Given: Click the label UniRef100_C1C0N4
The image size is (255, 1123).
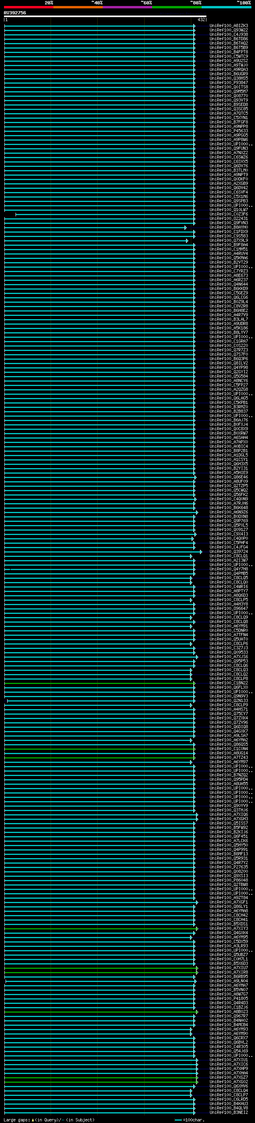Looking at the screenshot, I should [x=229, y=749].
